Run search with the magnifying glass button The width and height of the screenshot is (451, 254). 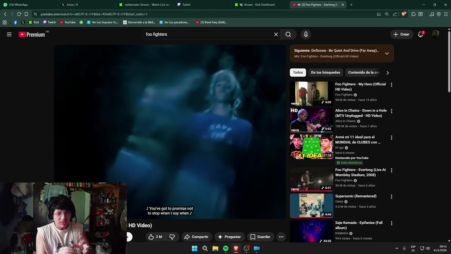tap(288, 34)
